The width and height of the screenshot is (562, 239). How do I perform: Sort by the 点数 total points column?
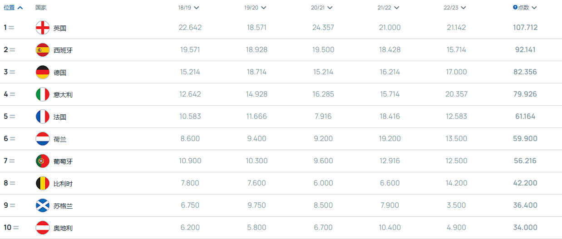[525, 8]
